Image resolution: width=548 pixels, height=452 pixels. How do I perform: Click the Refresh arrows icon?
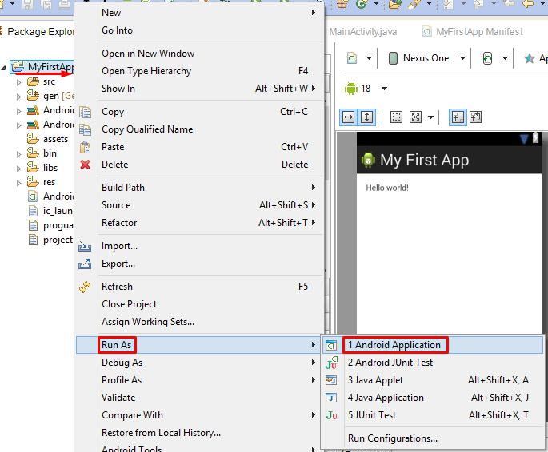click(85, 287)
